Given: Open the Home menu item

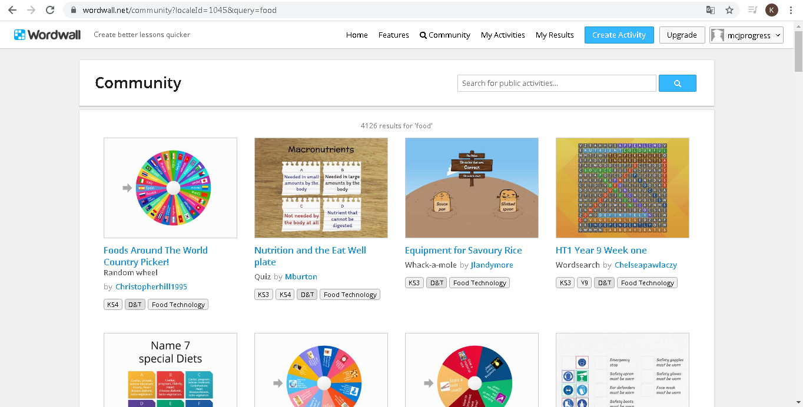Looking at the screenshot, I should click(357, 35).
